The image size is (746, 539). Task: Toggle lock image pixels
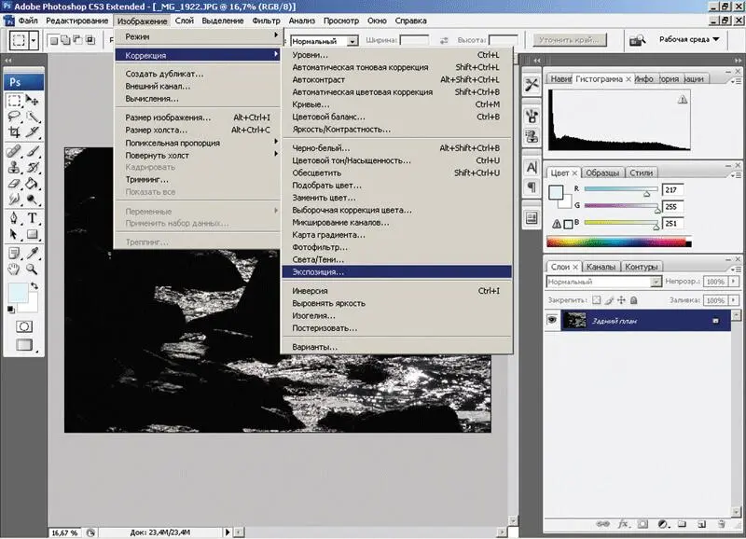[x=609, y=300]
